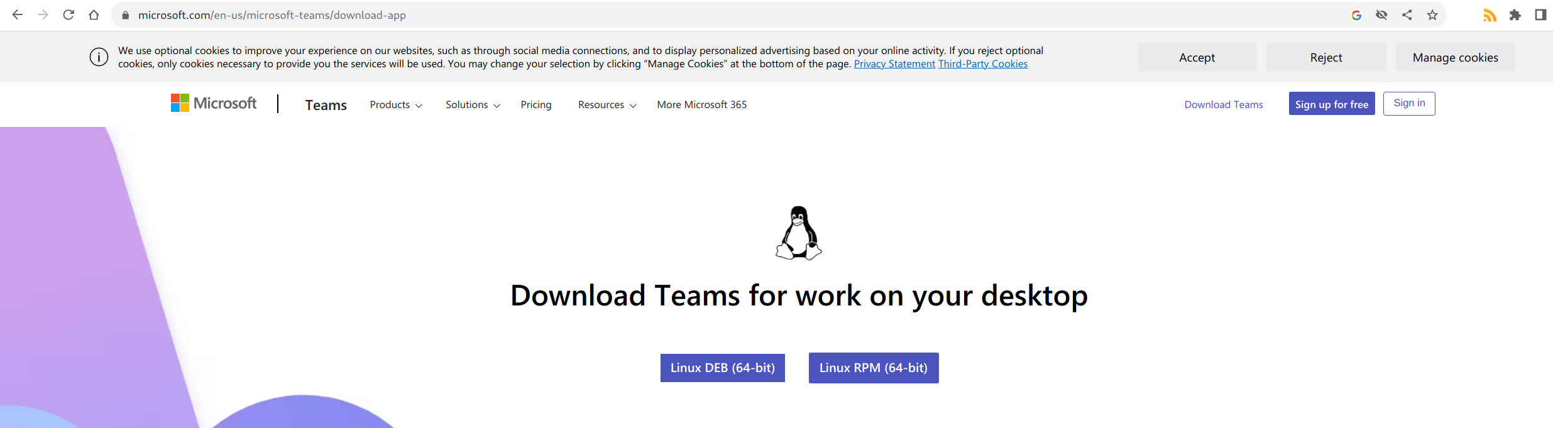Expand the Products dropdown menu
The image size is (1553, 428).
point(396,105)
